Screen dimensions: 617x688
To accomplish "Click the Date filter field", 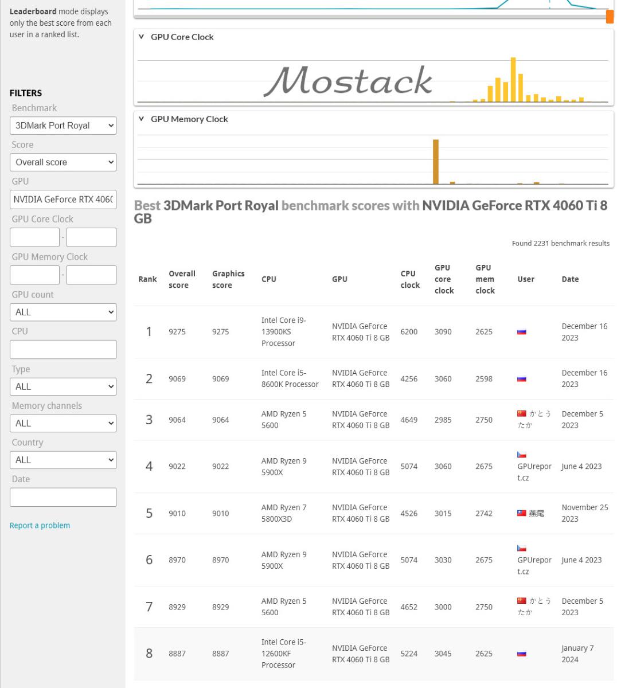I will click(63, 497).
